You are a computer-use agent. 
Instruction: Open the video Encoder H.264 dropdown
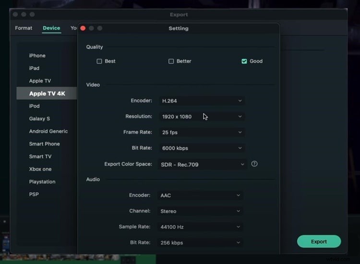201,101
